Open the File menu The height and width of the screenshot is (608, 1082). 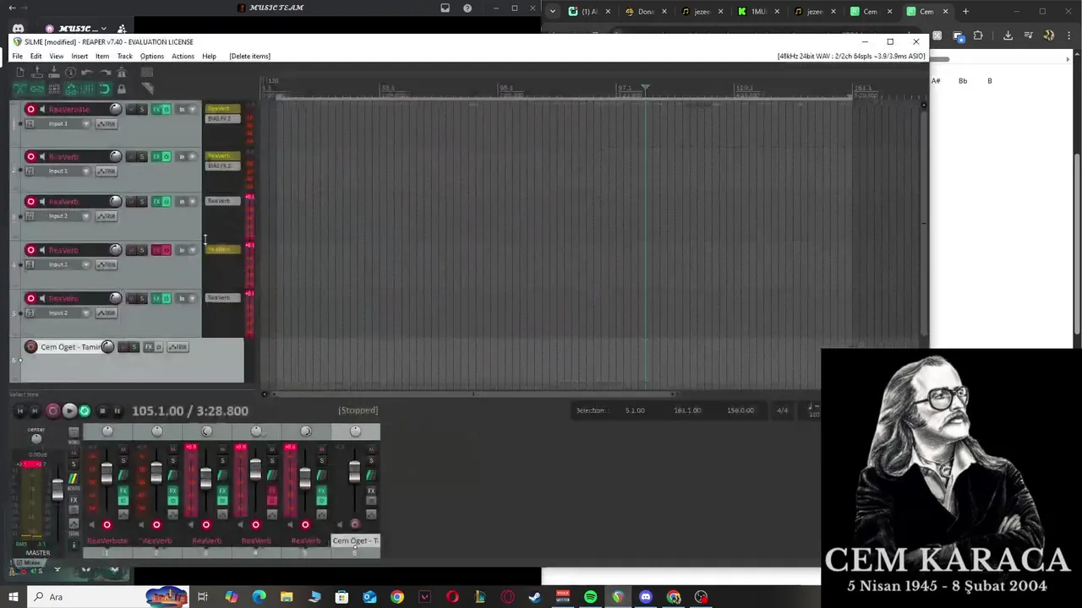(17, 56)
